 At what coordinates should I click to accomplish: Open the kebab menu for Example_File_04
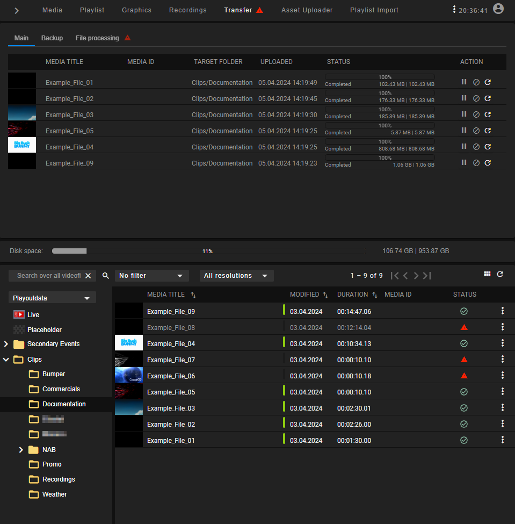click(x=502, y=343)
